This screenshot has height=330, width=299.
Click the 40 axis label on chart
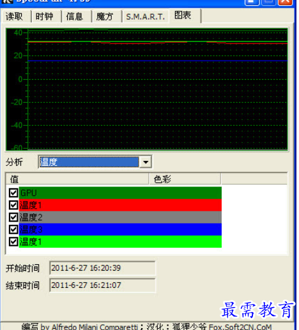tap(18, 33)
